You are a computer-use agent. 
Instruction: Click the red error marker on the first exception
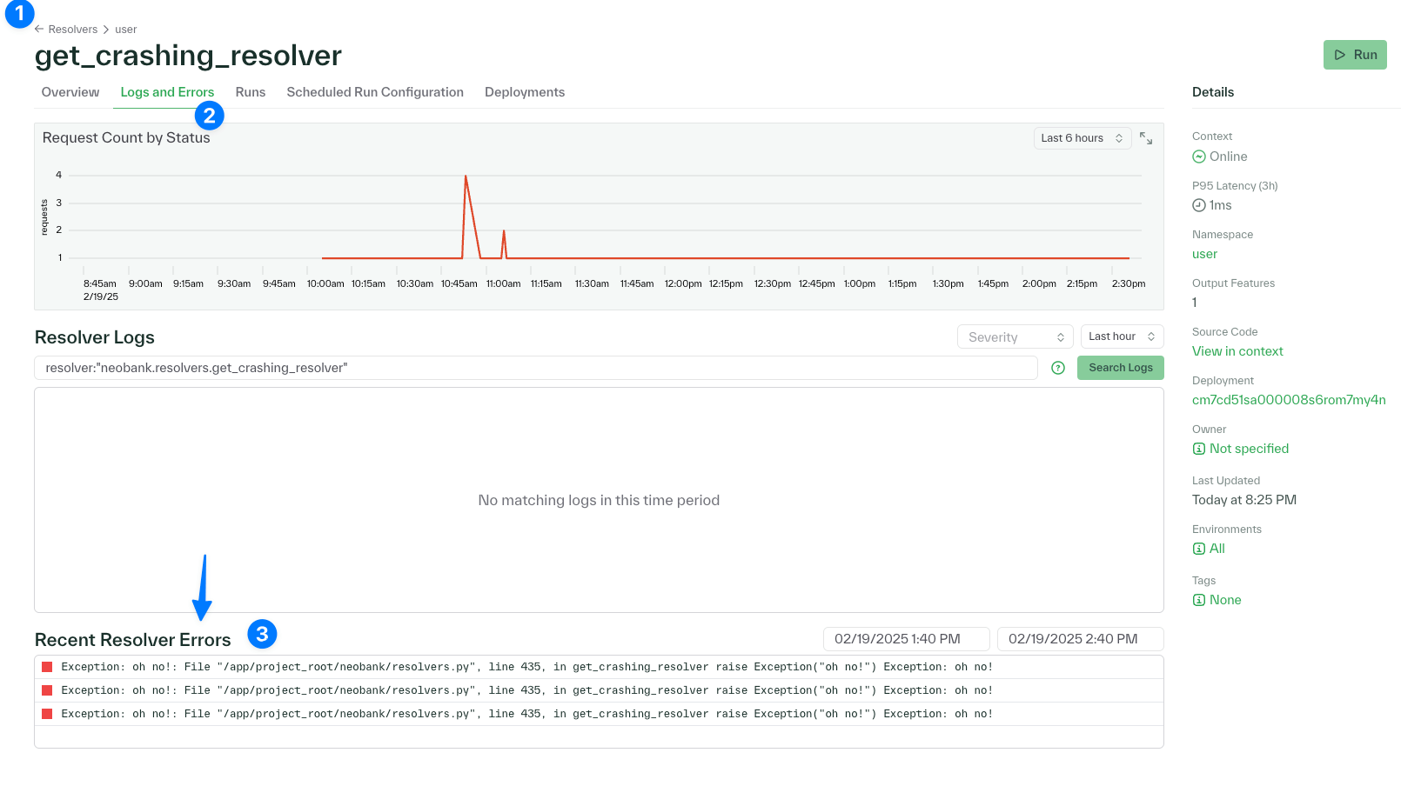[x=46, y=666]
